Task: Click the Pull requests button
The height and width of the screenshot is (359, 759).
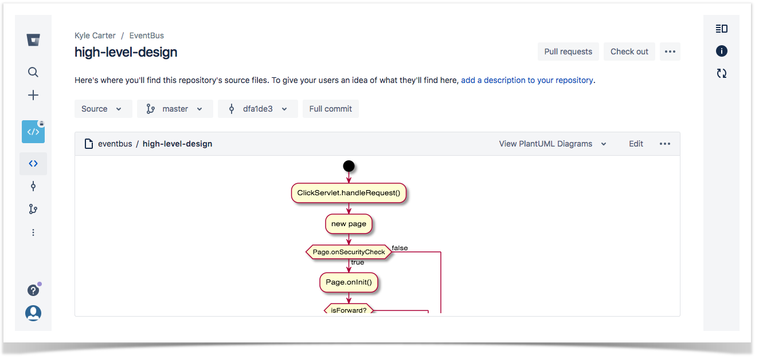Action: 568,52
